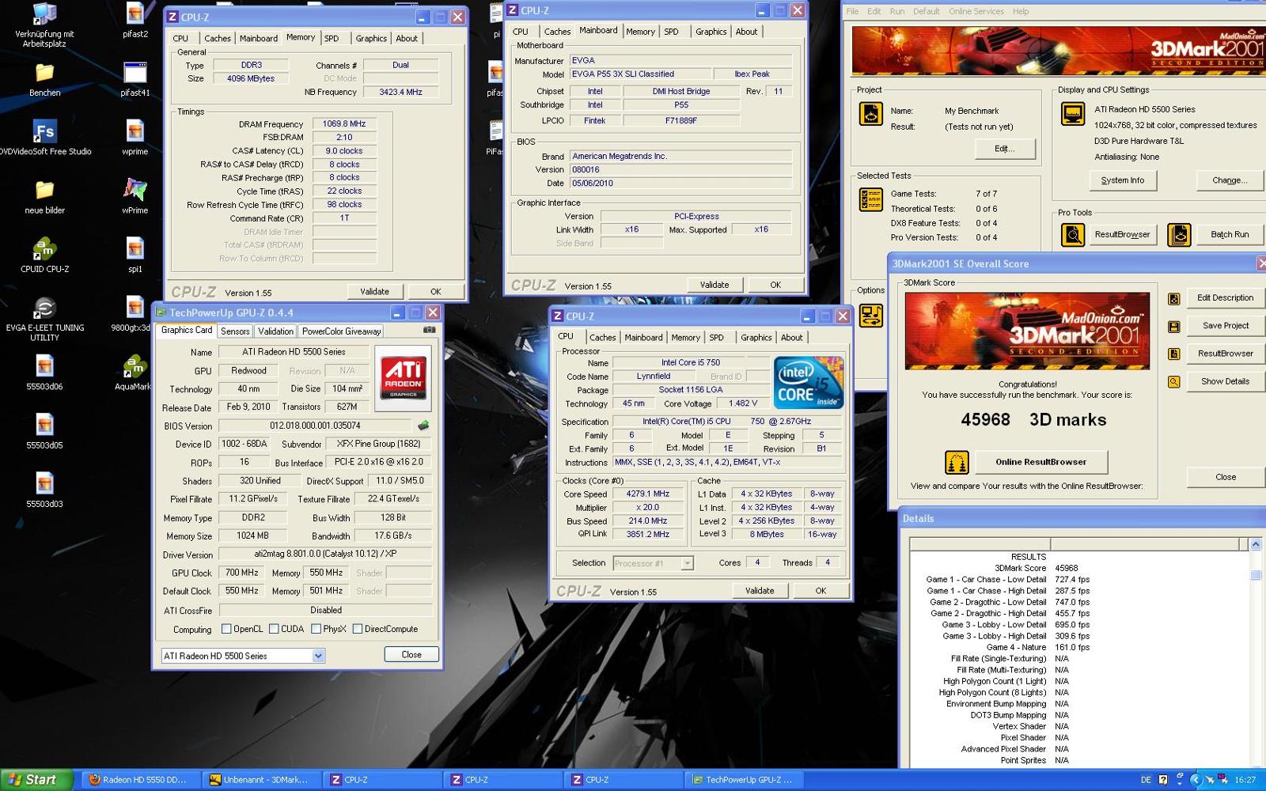
Task: Click 3DMark ResultBrowser magnifier icon in Pro Tools
Action: [x=1073, y=235]
